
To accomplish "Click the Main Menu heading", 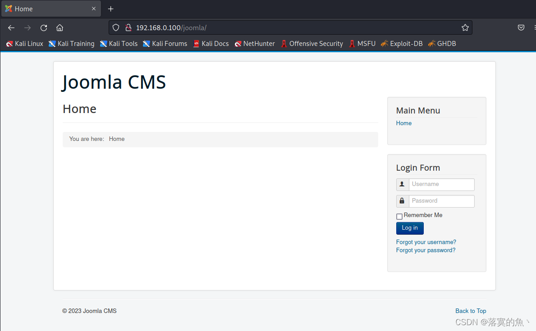I will click(x=418, y=110).
